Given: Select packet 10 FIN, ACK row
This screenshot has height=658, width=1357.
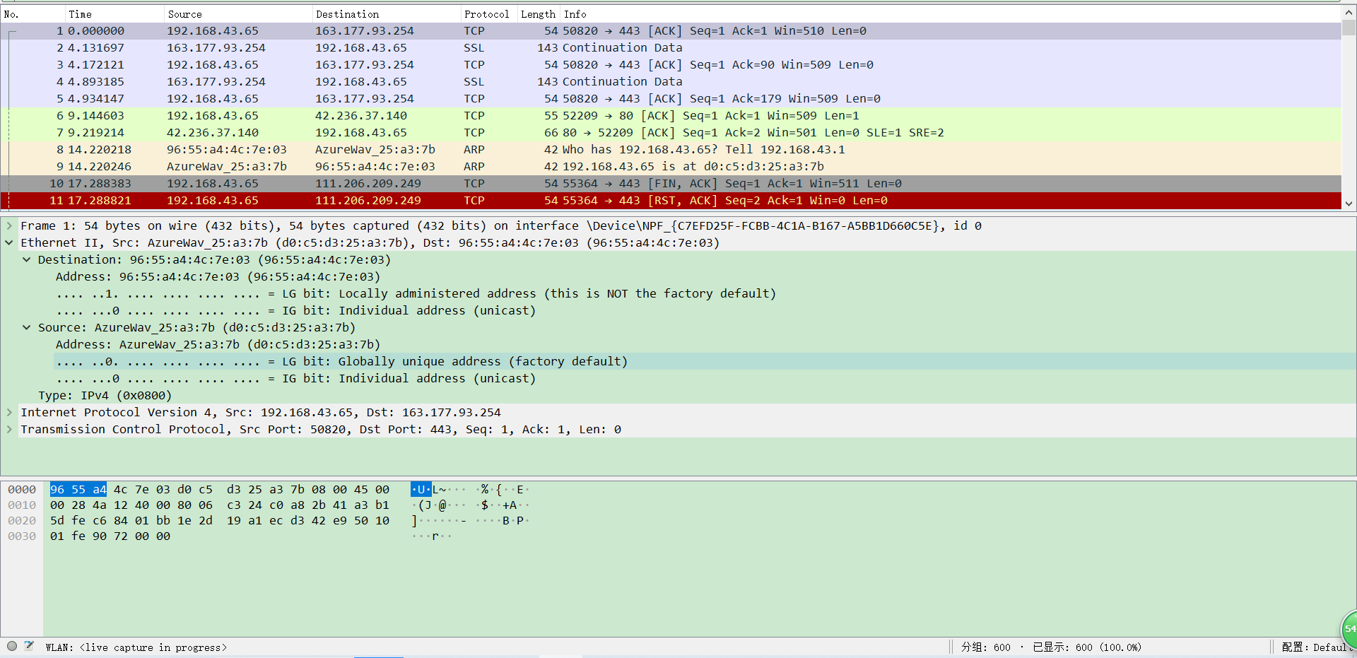Looking at the screenshot, I should [671, 184].
